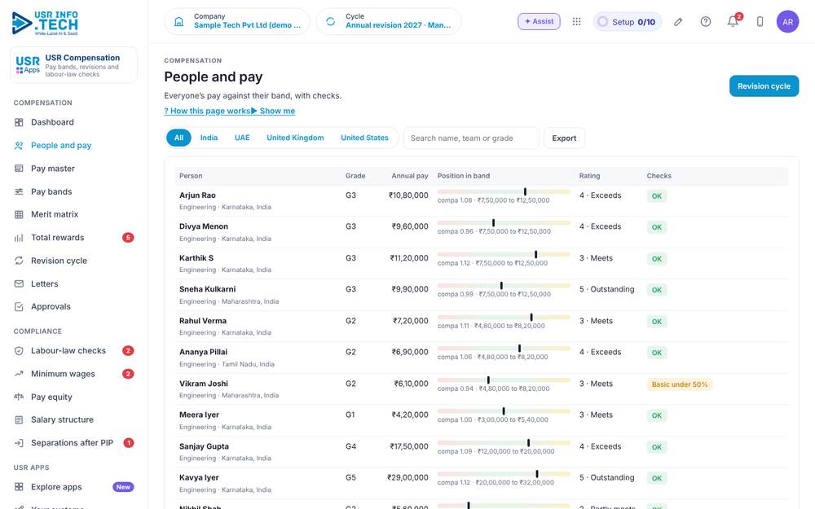Click Arjun Rao's position in band bar

(504, 191)
